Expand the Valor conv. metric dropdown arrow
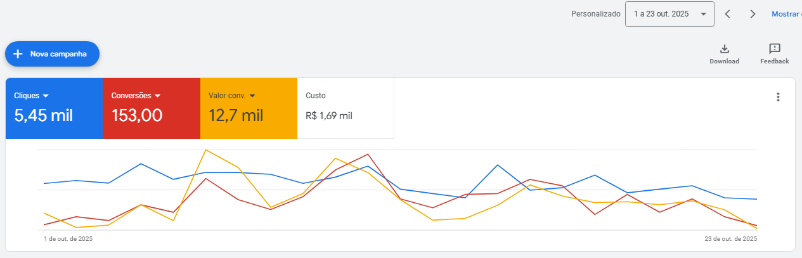 point(252,96)
